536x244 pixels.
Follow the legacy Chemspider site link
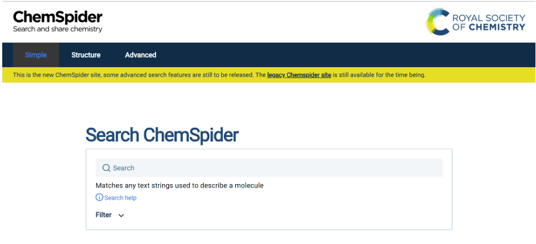[x=299, y=75]
